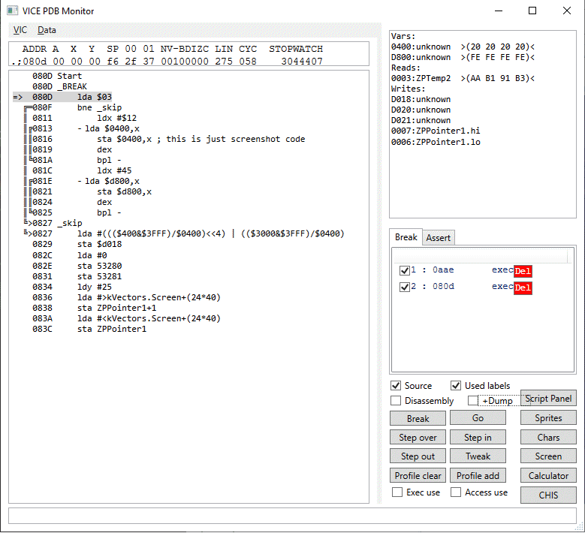Screen dimensions: 585x533
Task: Click Step in
Action: click(x=478, y=438)
